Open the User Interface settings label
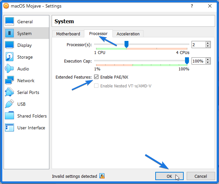 tap(31, 128)
